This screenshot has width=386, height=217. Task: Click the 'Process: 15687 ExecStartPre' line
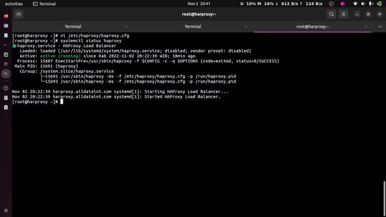click(x=148, y=61)
